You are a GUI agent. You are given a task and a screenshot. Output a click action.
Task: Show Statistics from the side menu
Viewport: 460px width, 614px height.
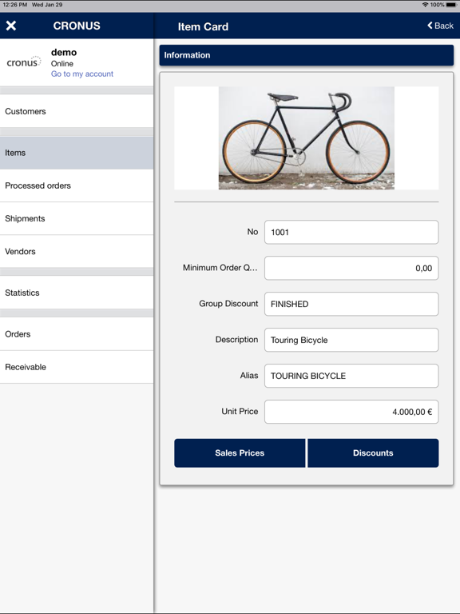[77, 293]
